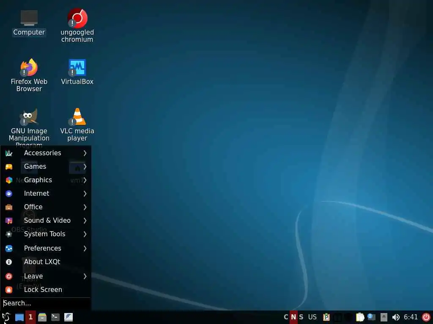Launch the VirtualBox desktop shortcut
Viewport: 433px width, 324px height.
point(77,72)
